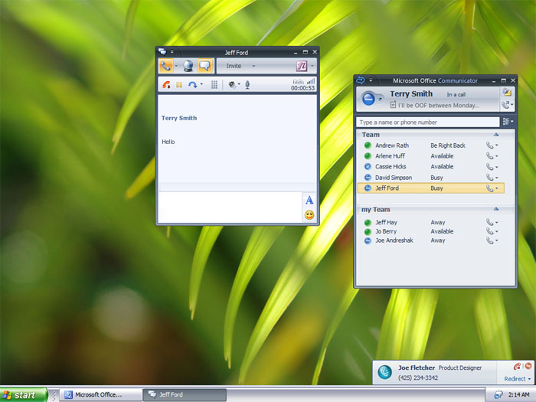Viewport: 536px width, 402px height.
Task: Answer Joe Fletcher call via teal phone icon
Action: coord(384,372)
